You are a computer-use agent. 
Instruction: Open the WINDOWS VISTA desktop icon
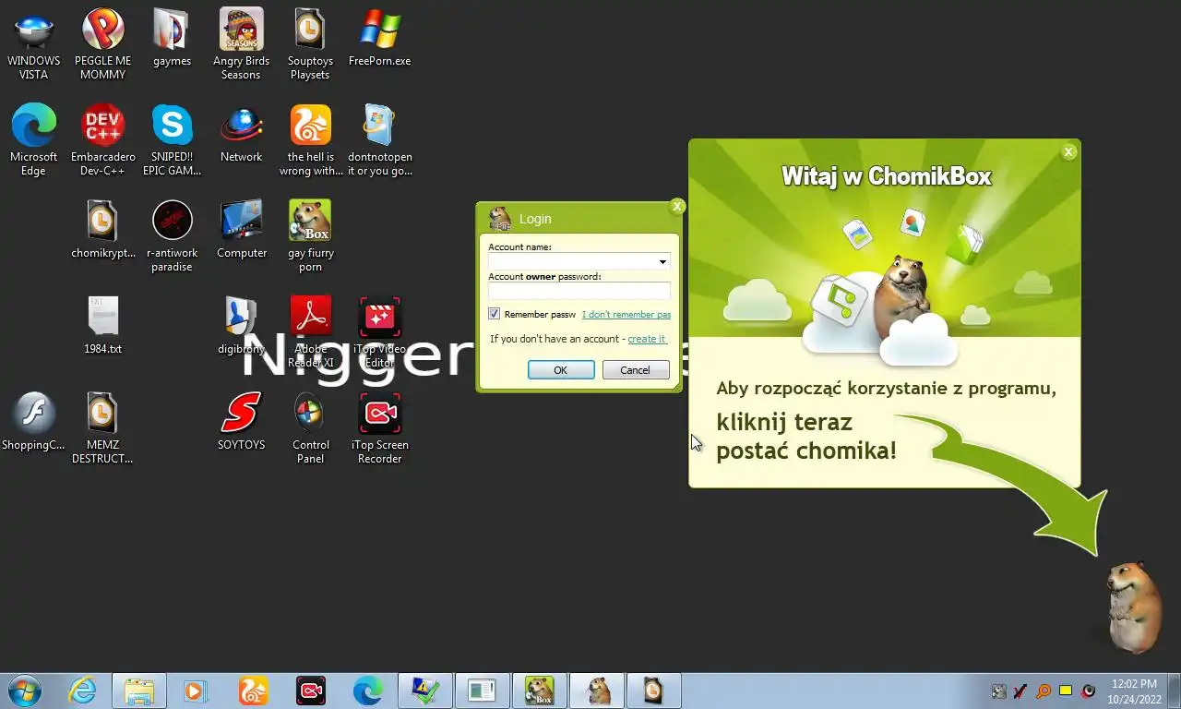click(x=34, y=44)
